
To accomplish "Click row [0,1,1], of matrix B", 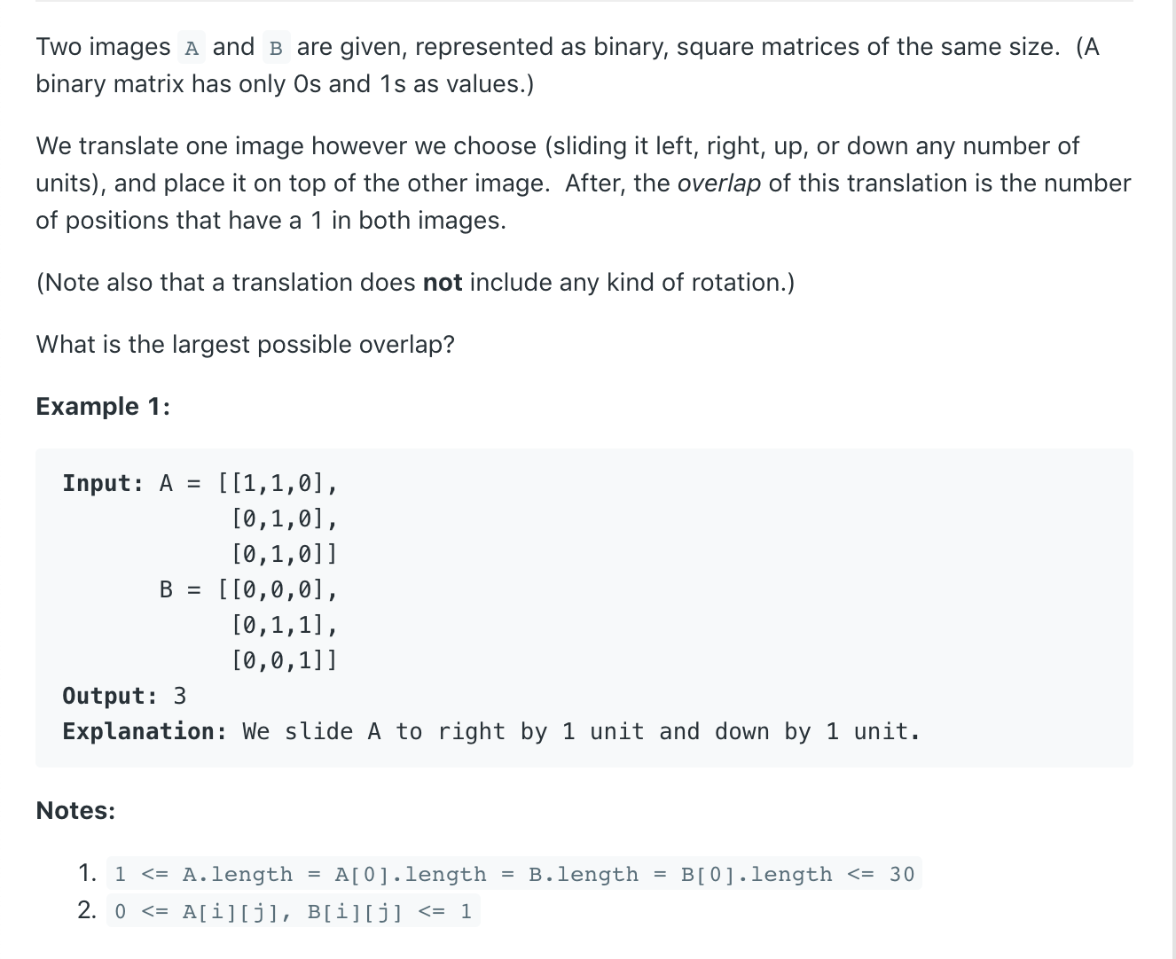I will 285,626.
